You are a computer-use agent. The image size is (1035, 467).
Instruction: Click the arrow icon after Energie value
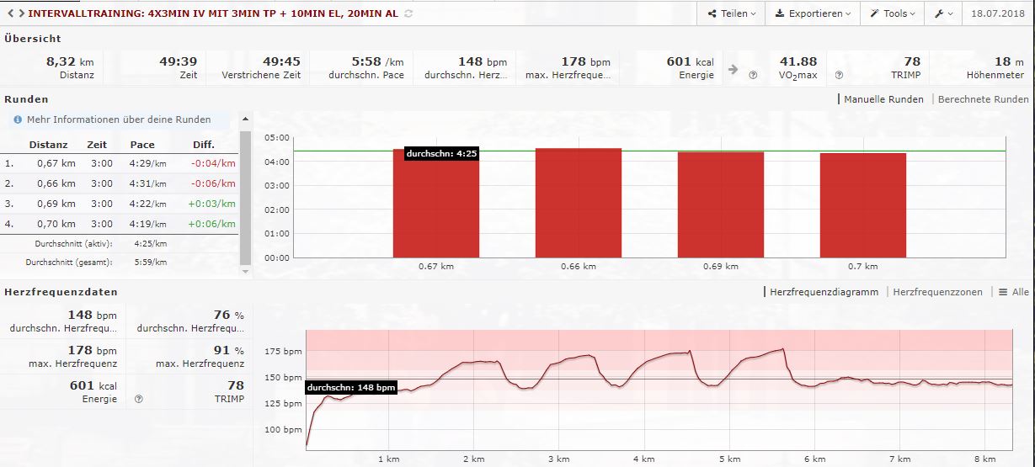[733, 69]
